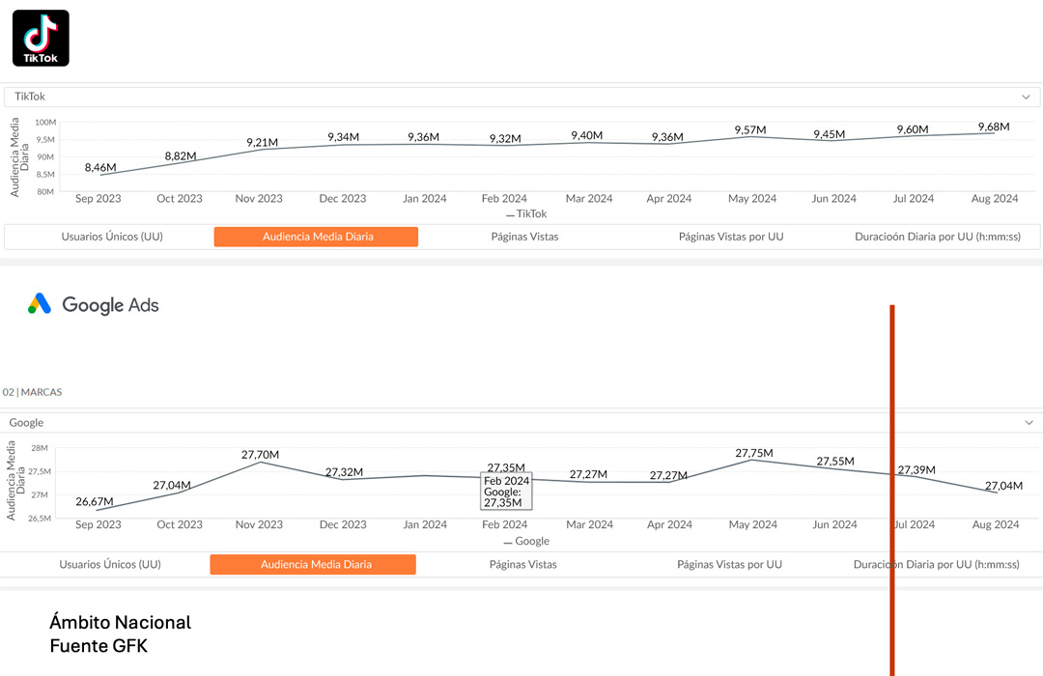The image size is (1043, 676).
Task: Select Audiencia Media Diaria in Google chart
Action: tap(314, 564)
